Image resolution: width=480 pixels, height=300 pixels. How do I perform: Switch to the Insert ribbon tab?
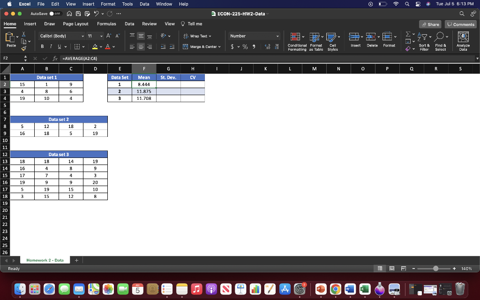click(x=30, y=24)
